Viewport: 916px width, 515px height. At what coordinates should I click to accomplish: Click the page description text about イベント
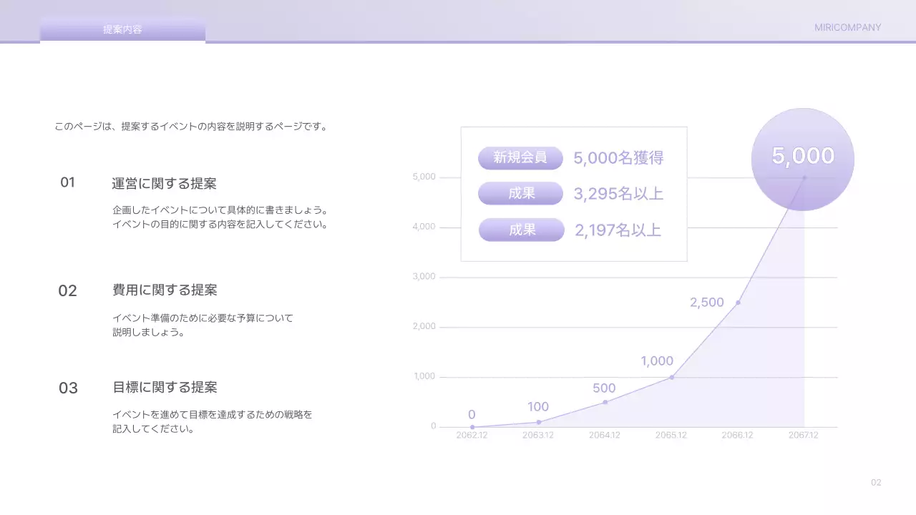point(190,126)
